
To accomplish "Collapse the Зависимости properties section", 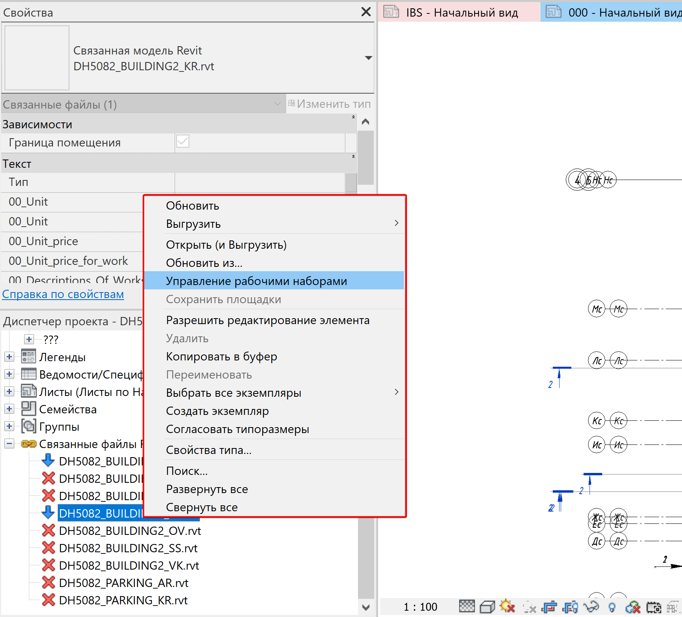I will [x=353, y=117].
